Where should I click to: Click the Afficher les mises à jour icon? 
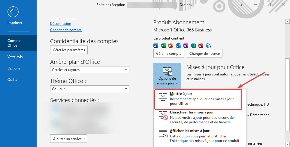(163, 134)
